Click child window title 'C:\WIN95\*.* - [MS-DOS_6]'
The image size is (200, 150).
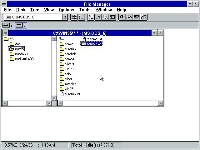tap(80, 33)
